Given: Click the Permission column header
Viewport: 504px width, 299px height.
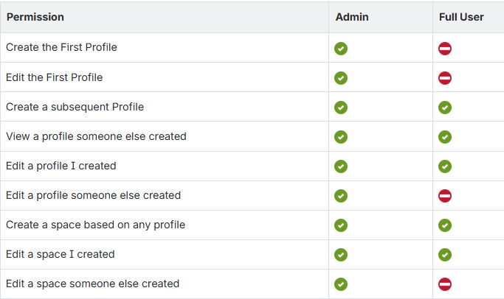Looking at the screenshot, I should (35, 17).
